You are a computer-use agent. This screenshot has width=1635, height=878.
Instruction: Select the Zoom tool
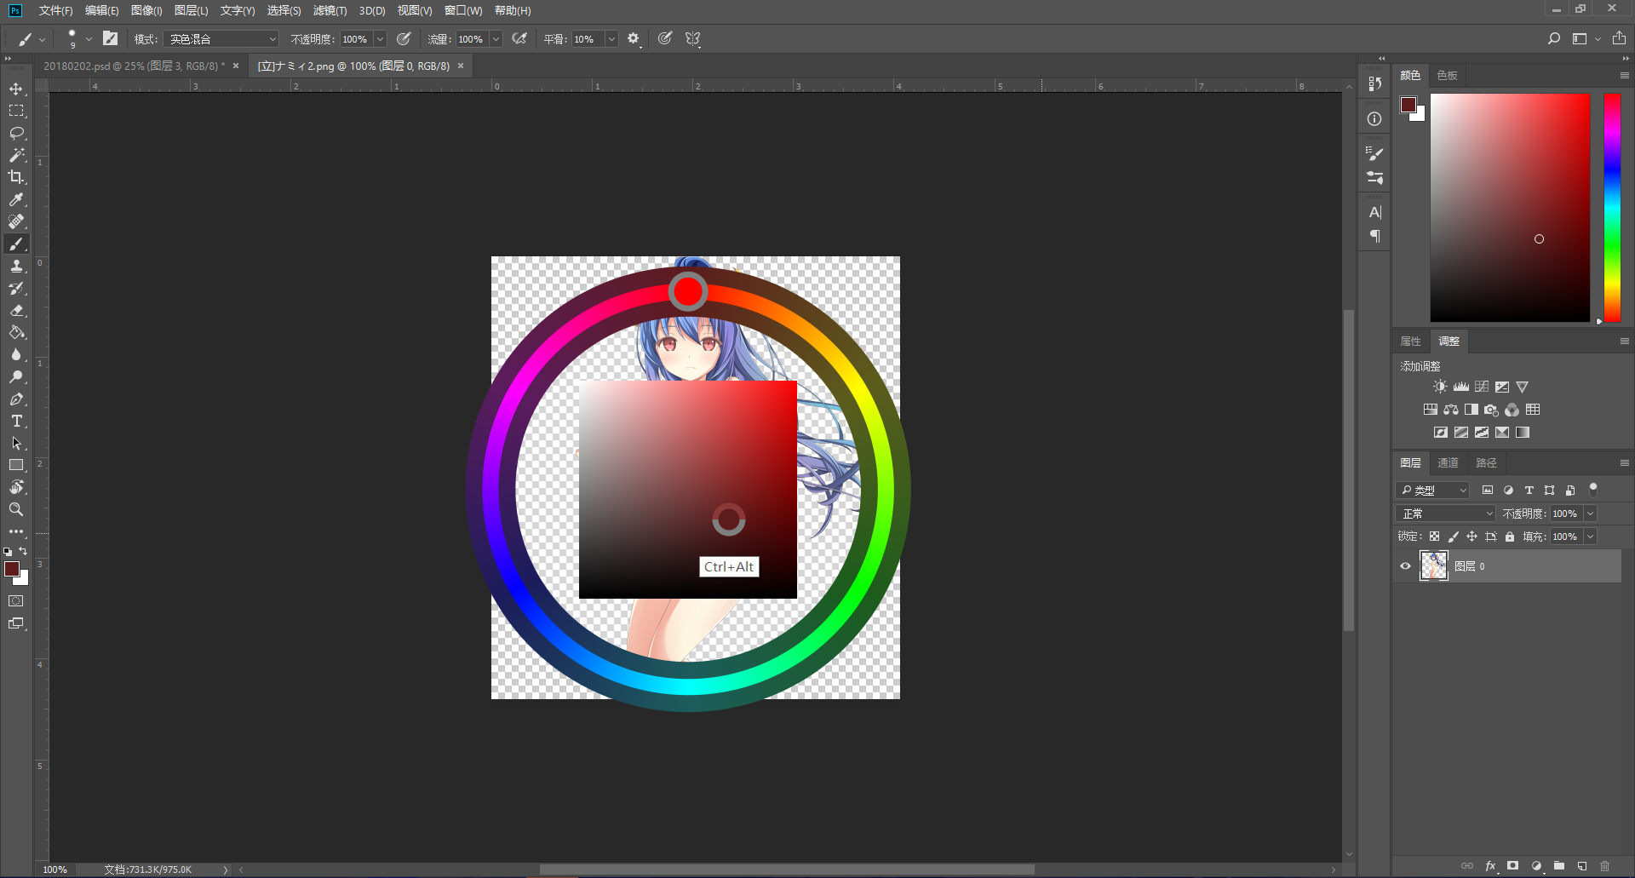(x=16, y=509)
